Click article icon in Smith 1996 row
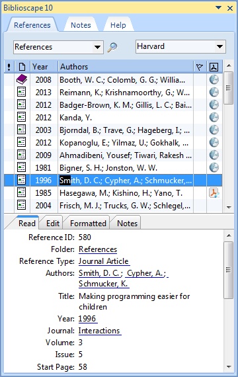Screen dimensions: 238x377 (21, 180)
